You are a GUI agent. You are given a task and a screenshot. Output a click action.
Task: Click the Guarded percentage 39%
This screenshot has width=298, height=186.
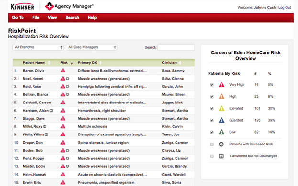pos(271,120)
